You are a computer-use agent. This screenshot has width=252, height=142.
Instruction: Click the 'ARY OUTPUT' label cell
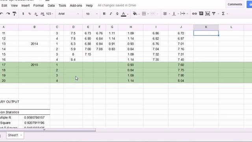click(9, 102)
